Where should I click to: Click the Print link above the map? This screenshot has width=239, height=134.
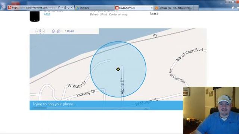pyautogui.click(x=104, y=15)
